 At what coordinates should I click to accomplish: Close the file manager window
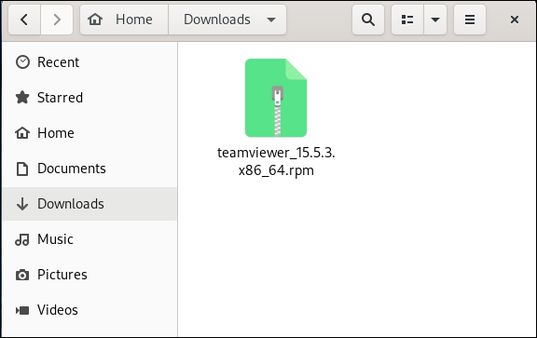point(515,20)
